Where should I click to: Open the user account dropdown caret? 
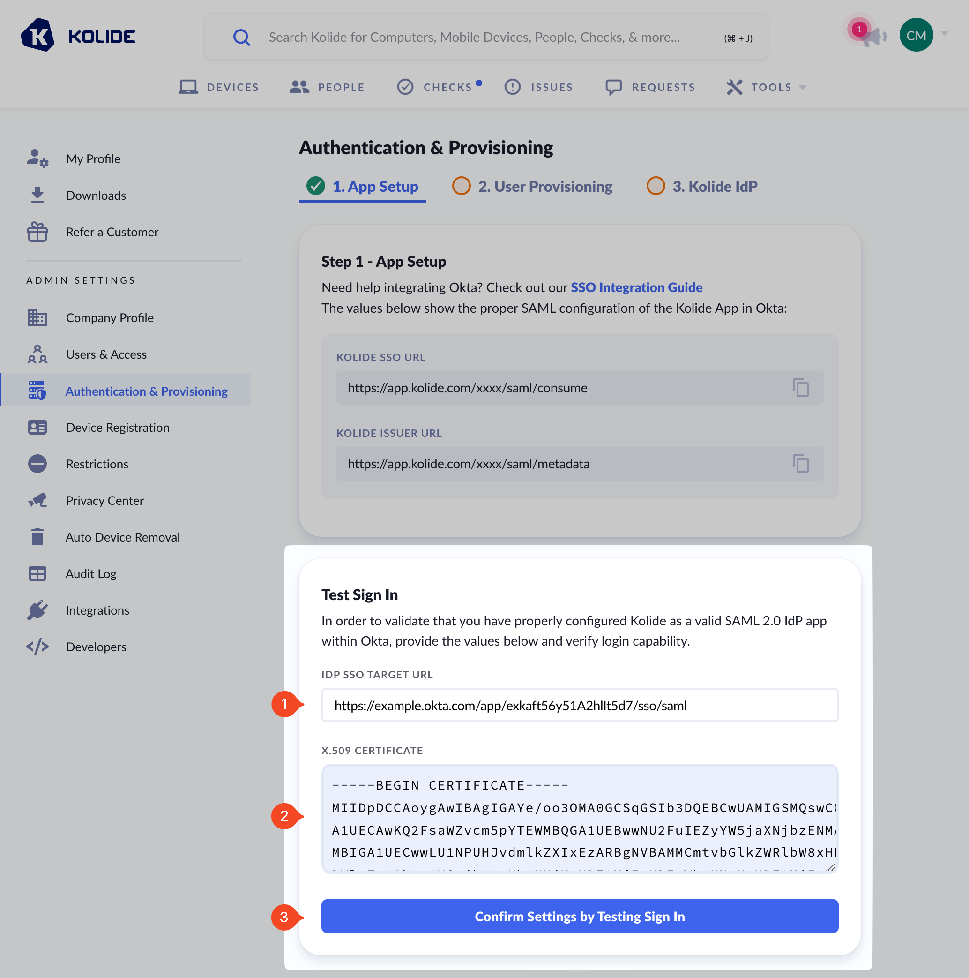pyautogui.click(x=944, y=34)
